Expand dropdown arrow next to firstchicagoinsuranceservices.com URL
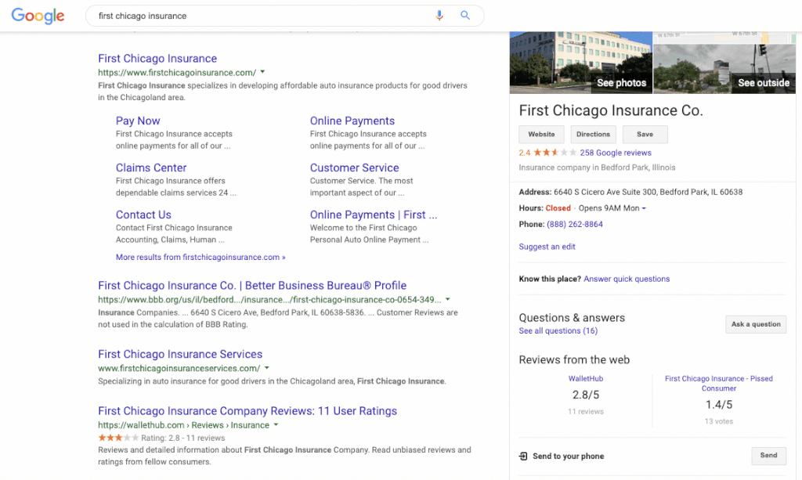The image size is (802, 480). (266, 367)
